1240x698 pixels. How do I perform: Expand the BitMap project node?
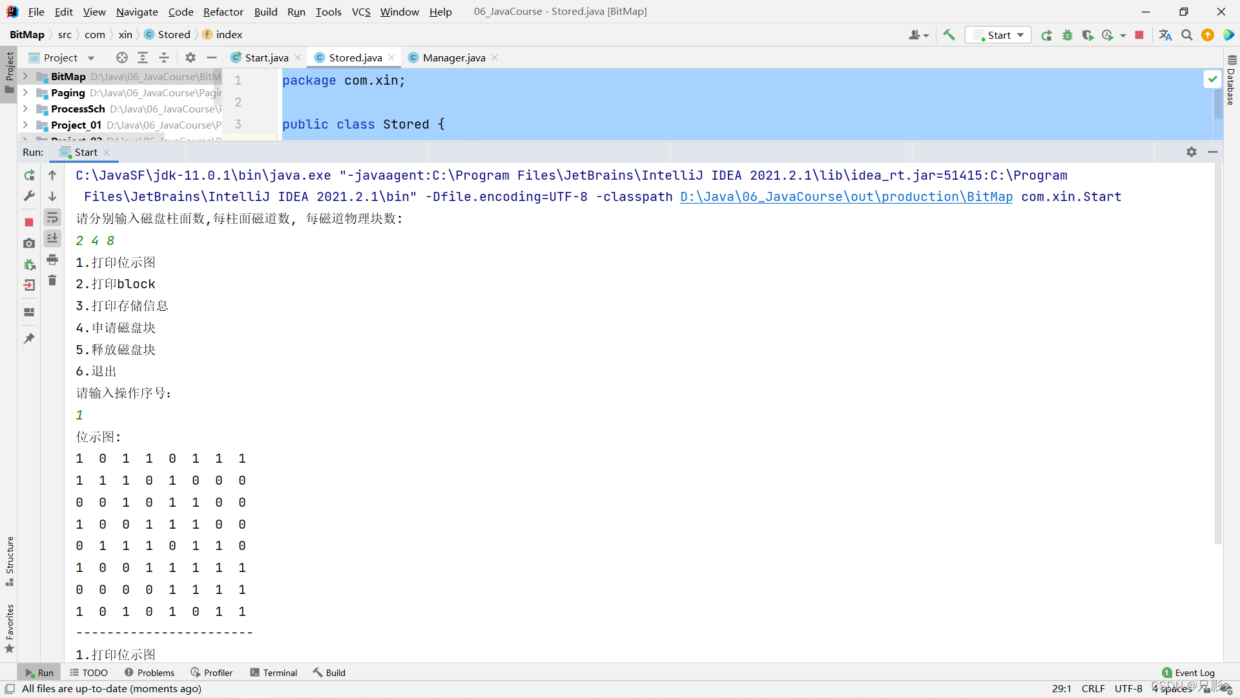[x=25, y=76]
